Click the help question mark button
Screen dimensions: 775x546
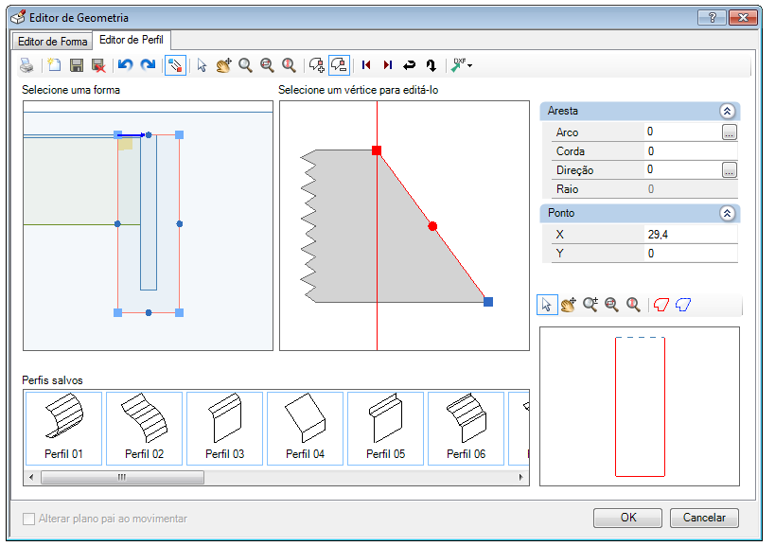coord(712,18)
